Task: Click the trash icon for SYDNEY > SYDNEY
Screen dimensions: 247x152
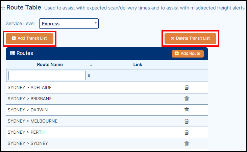Action: (187, 144)
